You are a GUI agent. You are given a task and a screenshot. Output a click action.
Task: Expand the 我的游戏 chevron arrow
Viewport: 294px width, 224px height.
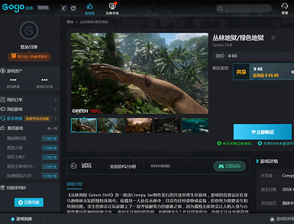tap(55, 109)
